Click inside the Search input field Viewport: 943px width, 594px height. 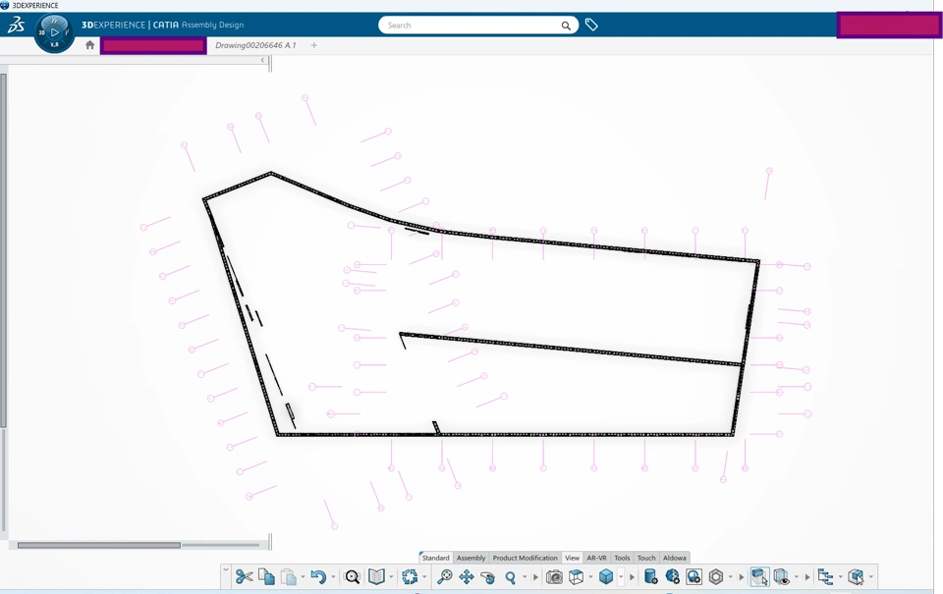(x=467, y=26)
